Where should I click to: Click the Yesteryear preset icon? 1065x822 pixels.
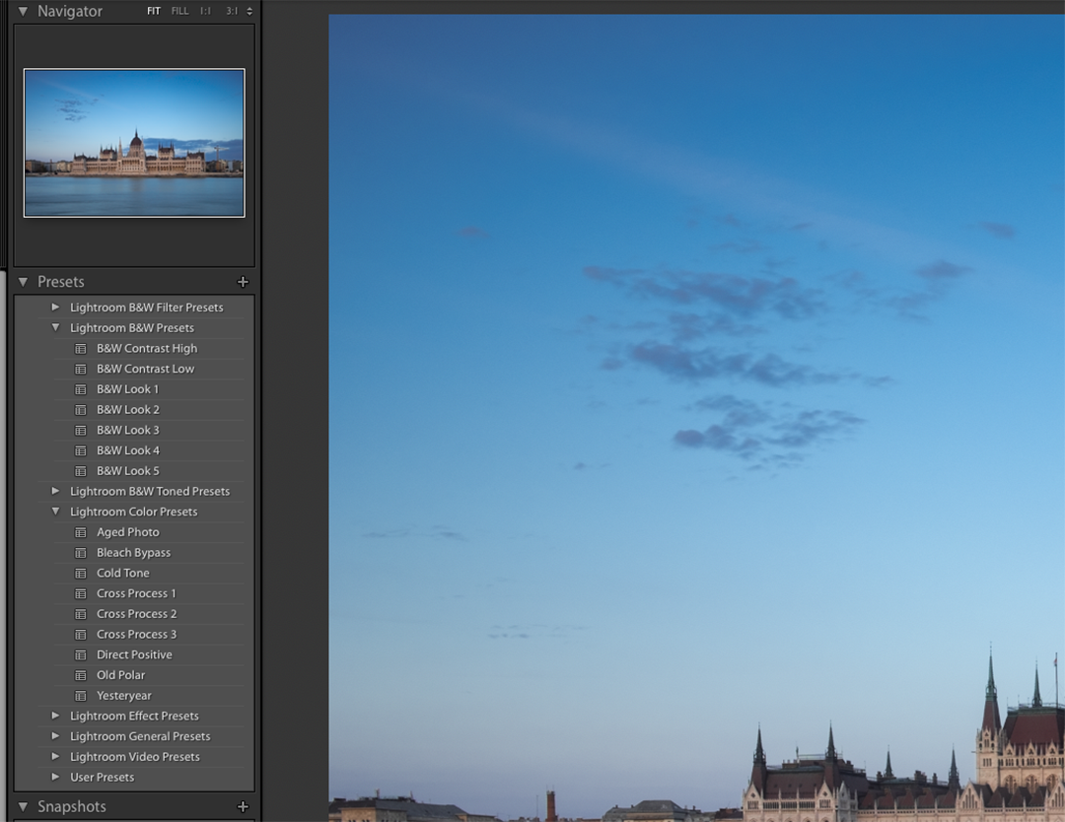point(81,696)
